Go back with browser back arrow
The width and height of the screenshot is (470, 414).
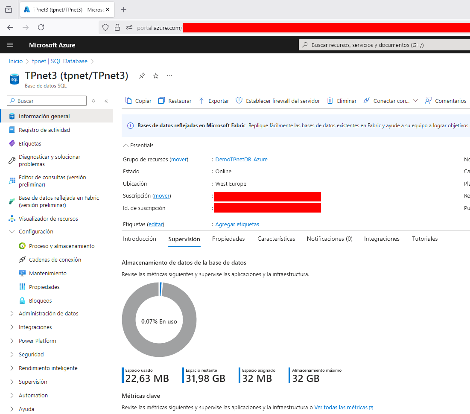10,27
